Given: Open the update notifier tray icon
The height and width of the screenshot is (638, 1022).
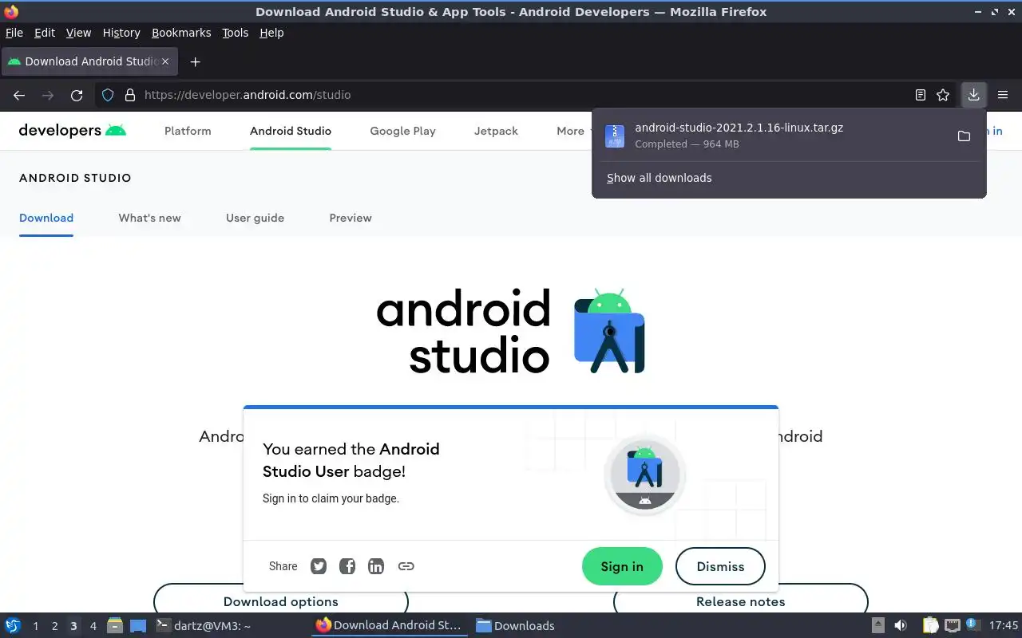Looking at the screenshot, I should click(x=972, y=624).
